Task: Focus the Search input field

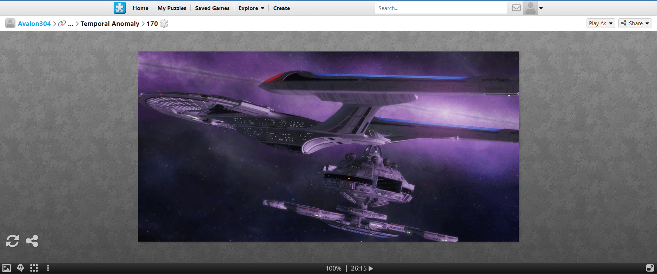Action: click(441, 8)
